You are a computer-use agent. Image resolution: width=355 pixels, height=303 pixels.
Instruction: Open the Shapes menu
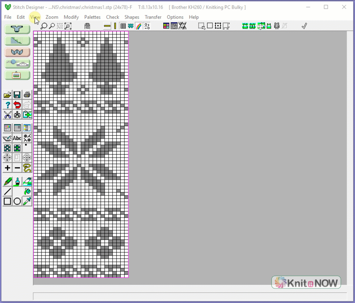point(132,17)
